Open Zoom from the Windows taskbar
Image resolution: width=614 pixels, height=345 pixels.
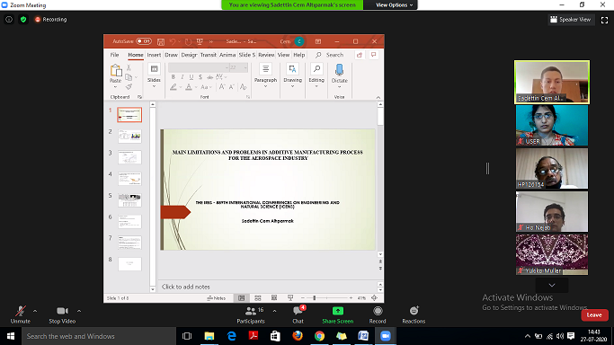(386, 336)
